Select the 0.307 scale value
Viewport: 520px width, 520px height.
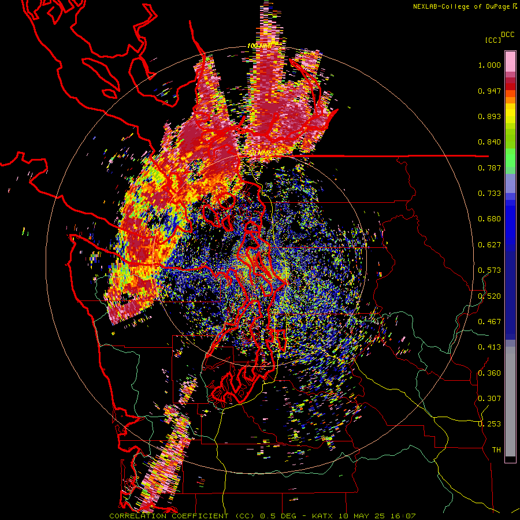tap(489, 398)
